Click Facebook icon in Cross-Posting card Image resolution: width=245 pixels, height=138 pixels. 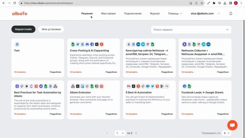(92, 44)
